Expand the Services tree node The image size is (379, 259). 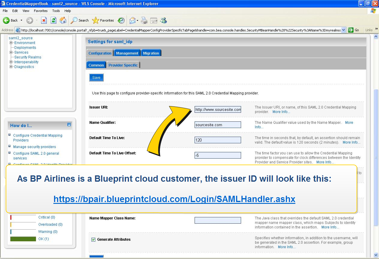click(x=11, y=52)
